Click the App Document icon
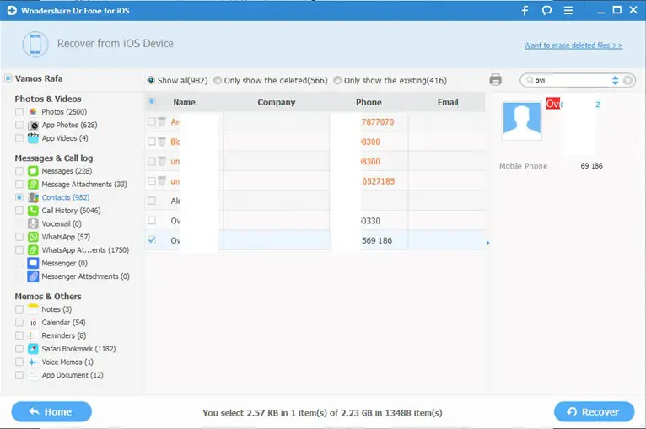 coord(33,375)
